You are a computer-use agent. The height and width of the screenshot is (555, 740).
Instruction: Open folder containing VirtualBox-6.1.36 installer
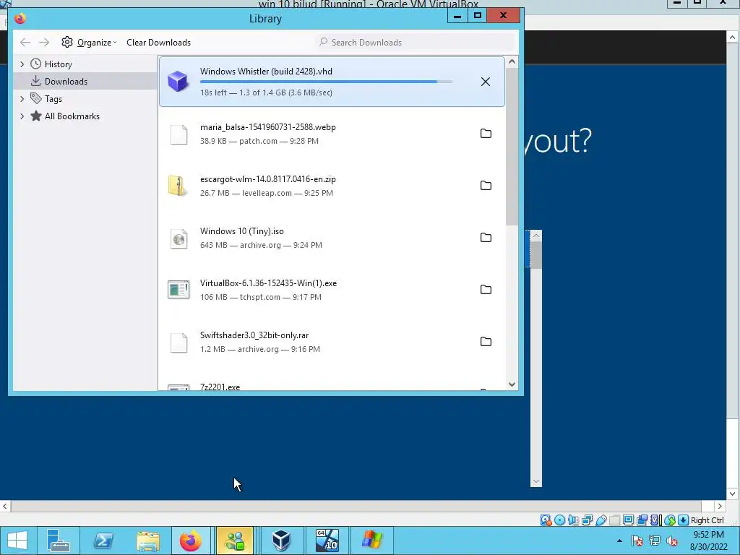tap(486, 289)
